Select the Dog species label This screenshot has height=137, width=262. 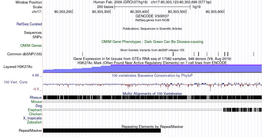[x=39, y=106]
